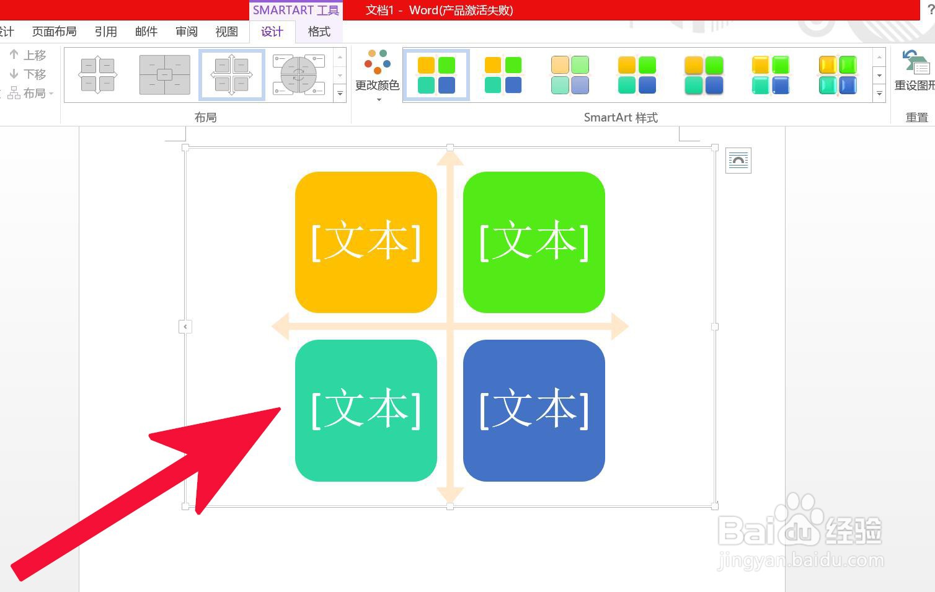Choose the Titled Matrix layout with center box
Image resolution: width=935 pixels, height=592 pixels.
point(164,75)
